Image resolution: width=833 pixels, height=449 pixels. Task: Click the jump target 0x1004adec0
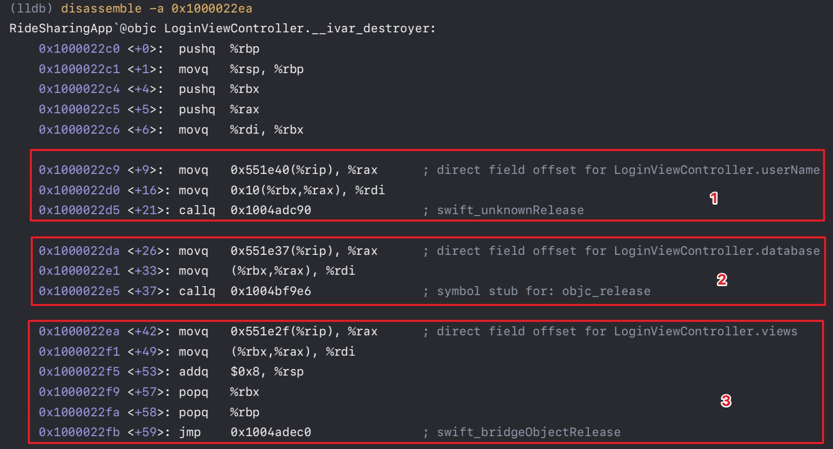[x=271, y=432]
